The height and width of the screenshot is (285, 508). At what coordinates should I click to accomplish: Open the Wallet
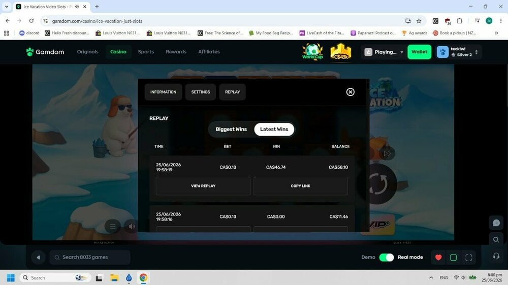419,52
